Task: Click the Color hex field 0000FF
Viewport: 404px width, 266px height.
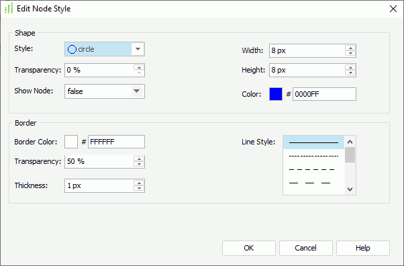Action: [x=324, y=94]
